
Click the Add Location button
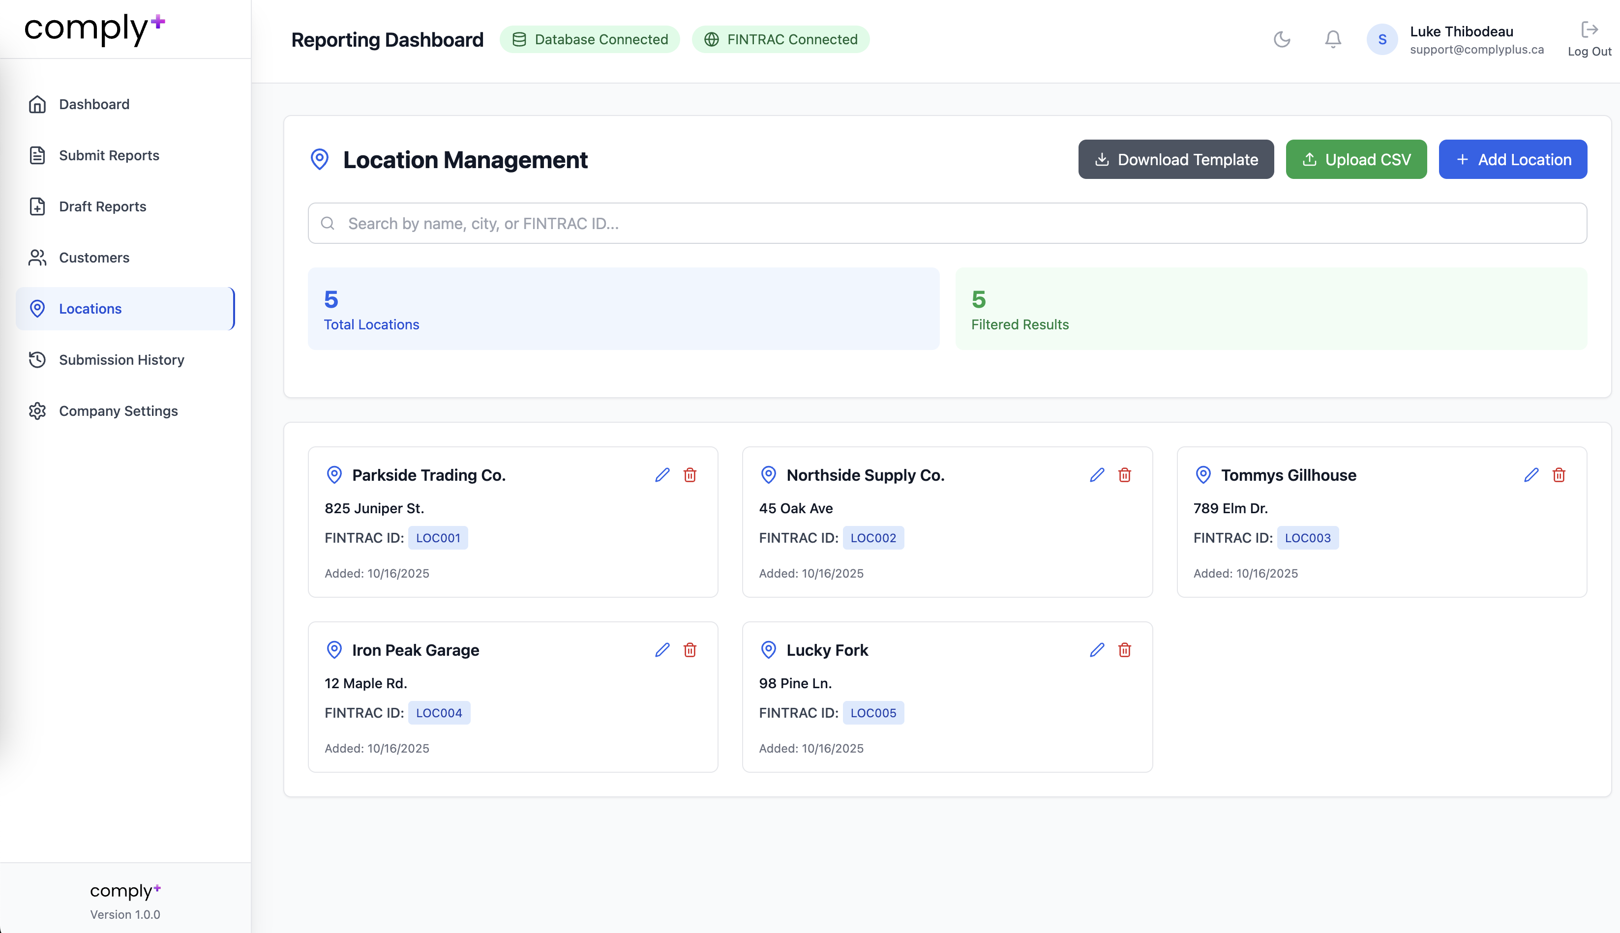1513,159
